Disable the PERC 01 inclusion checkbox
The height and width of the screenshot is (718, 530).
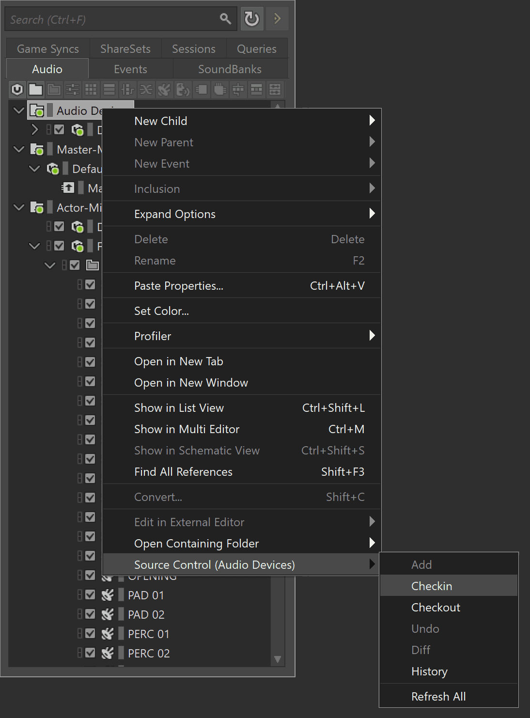click(x=90, y=634)
